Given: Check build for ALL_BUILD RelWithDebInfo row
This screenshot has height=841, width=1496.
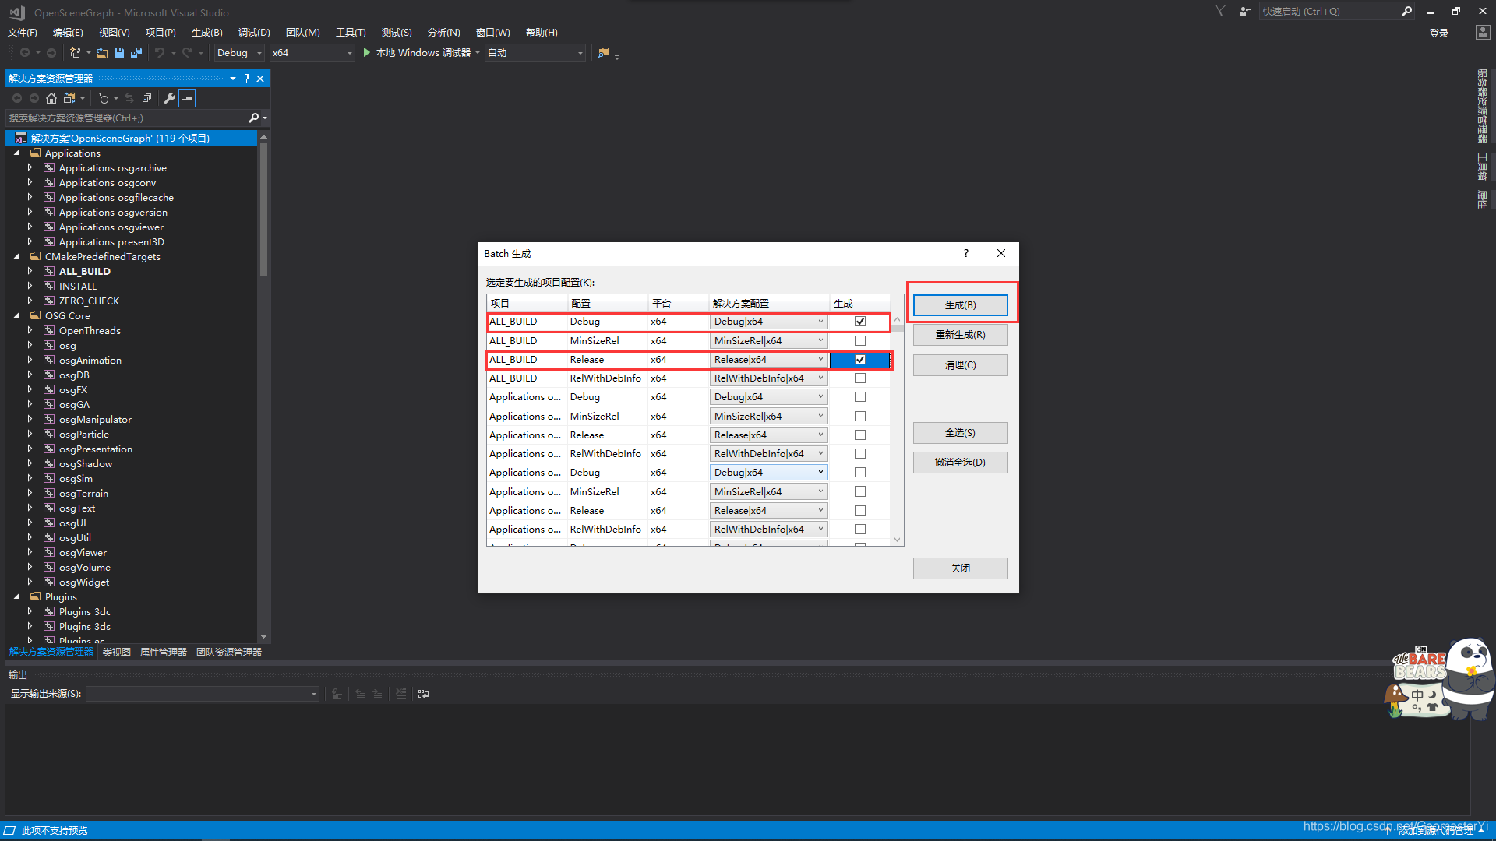Looking at the screenshot, I should click(x=860, y=378).
